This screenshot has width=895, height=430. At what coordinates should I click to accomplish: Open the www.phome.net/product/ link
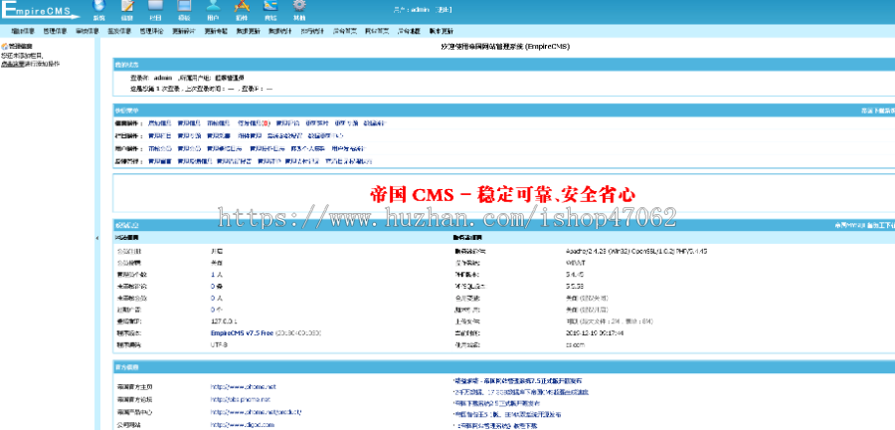click(x=256, y=412)
